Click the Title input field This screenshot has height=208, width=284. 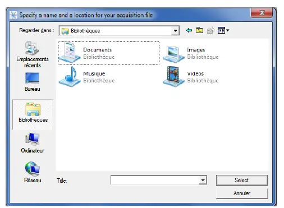click(155, 180)
